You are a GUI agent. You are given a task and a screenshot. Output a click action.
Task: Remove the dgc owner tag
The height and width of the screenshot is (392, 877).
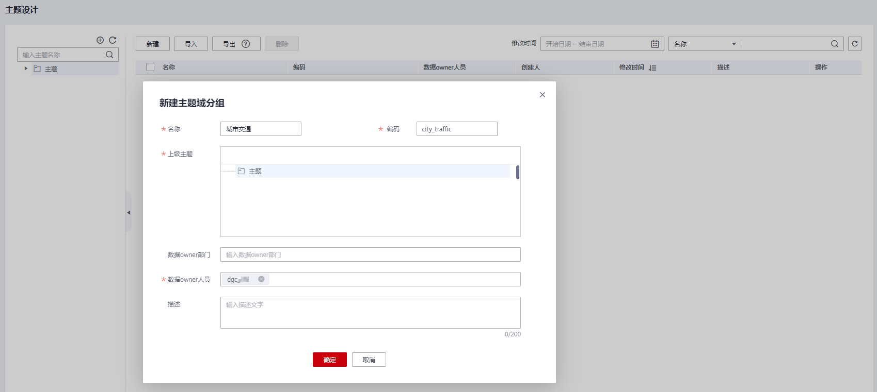click(x=261, y=279)
